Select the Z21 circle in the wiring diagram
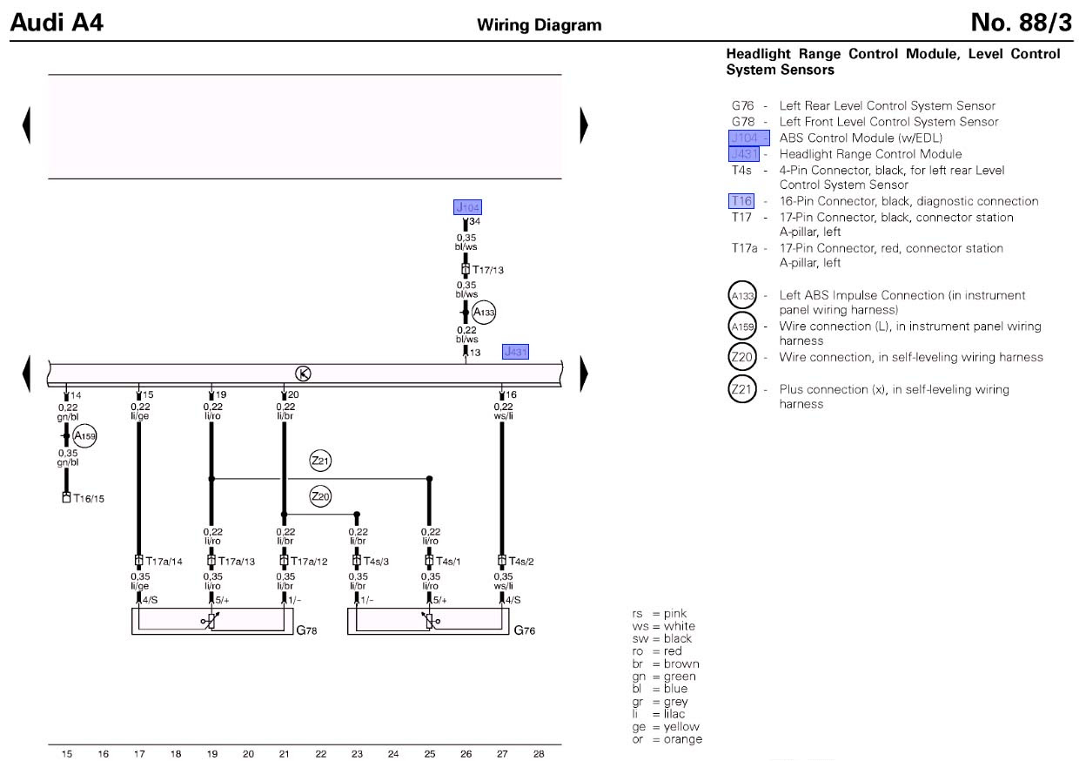The height and width of the screenshot is (761, 1086). click(321, 461)
